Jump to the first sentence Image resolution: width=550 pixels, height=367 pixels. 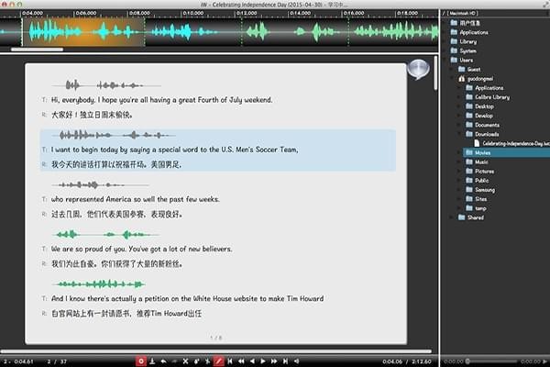coord(230,361)
